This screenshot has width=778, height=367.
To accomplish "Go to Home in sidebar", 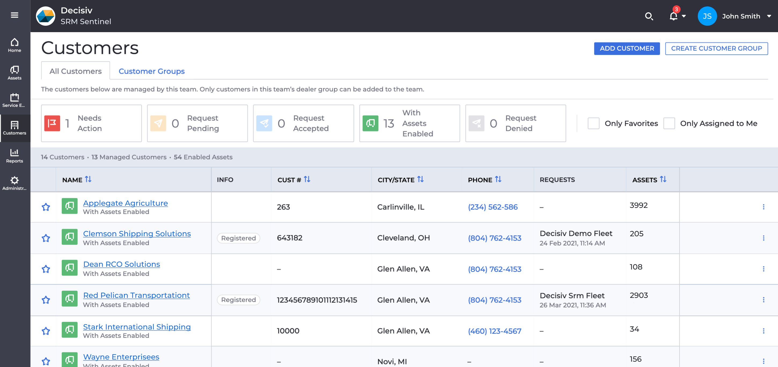I will (x=14, y=46).
